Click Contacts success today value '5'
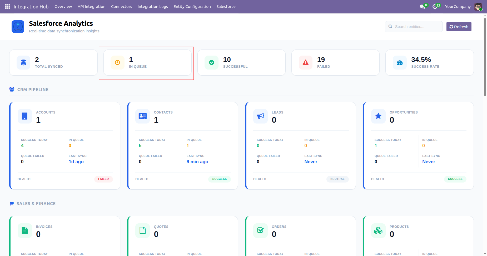The image size is (487, 256). (x=140, y=146)
